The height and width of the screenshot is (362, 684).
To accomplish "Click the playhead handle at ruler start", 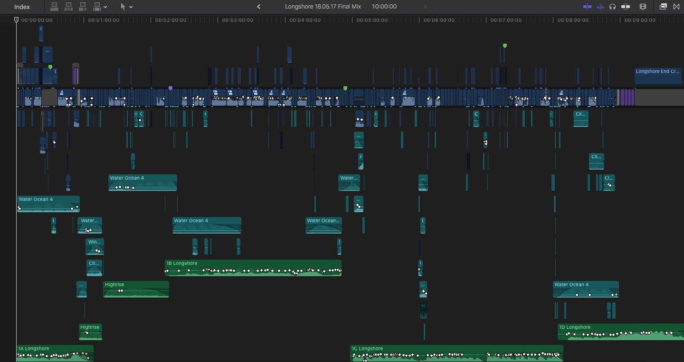I will click(x=16, y=20).
